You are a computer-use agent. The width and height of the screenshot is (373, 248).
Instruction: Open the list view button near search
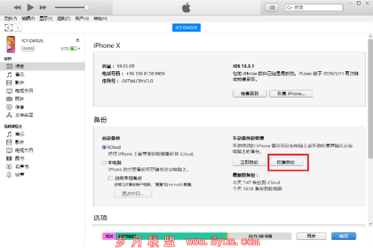pos(272,7)
